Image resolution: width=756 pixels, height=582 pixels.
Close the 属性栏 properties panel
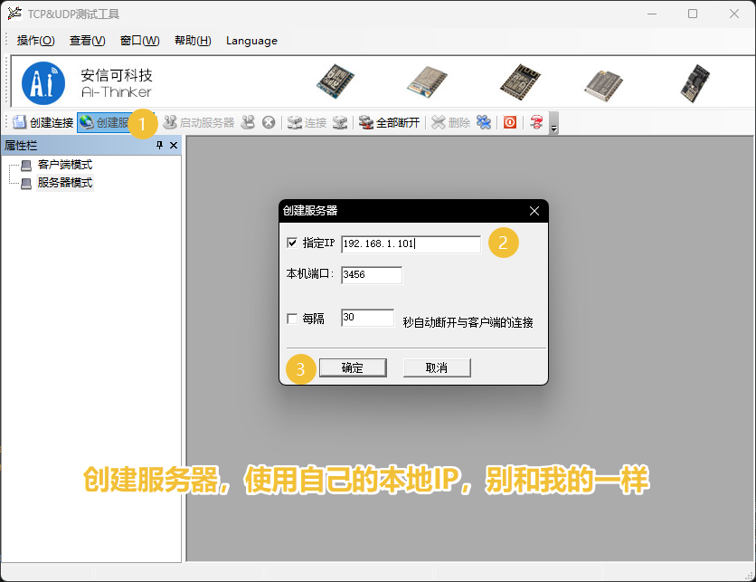pos(173,146)
